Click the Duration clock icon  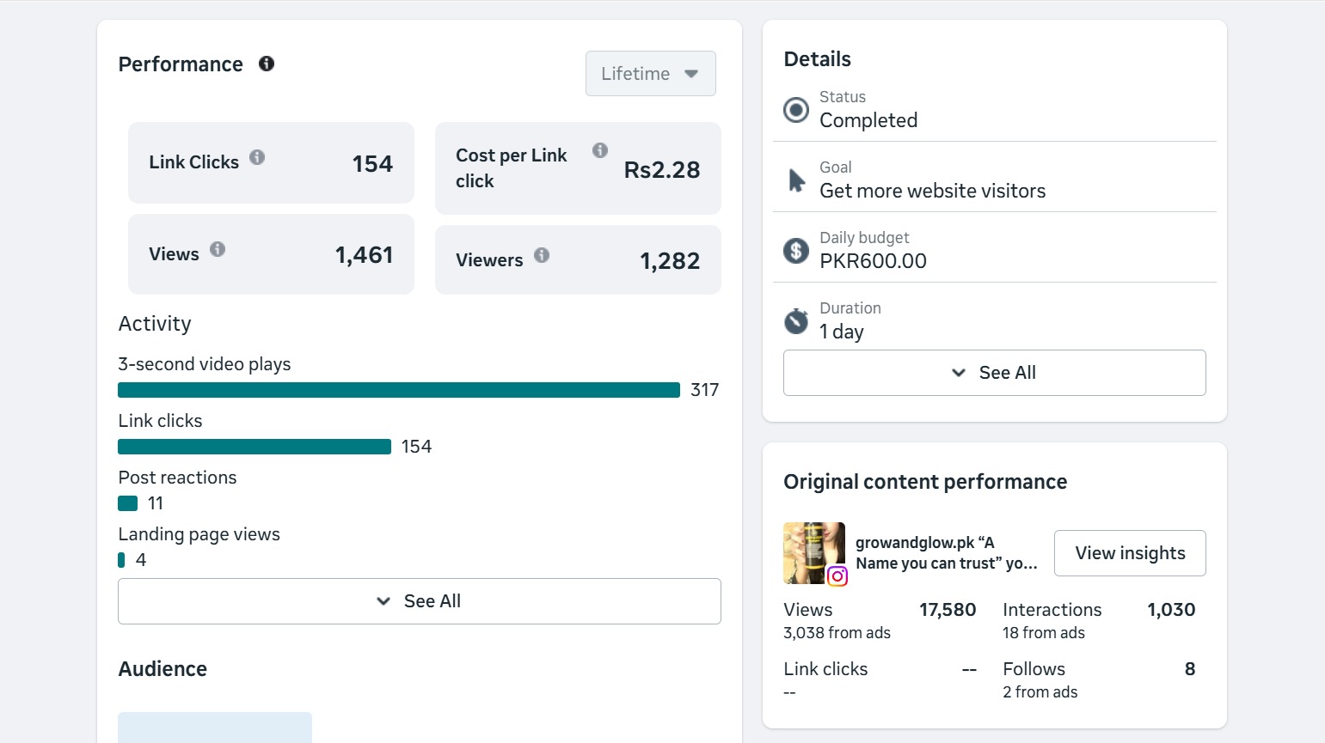(795, 320)
